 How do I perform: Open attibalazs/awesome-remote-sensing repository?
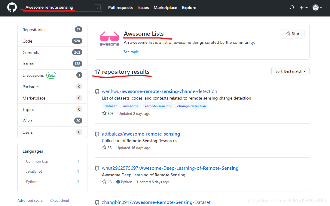click(141, 134)
